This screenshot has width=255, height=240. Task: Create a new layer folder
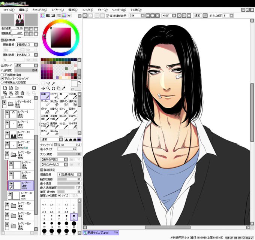[16, 88]
